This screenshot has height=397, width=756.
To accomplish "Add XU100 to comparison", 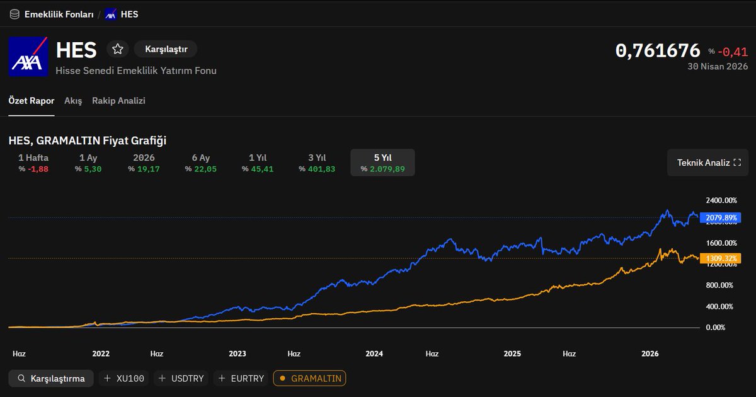I will pos(124,379).
